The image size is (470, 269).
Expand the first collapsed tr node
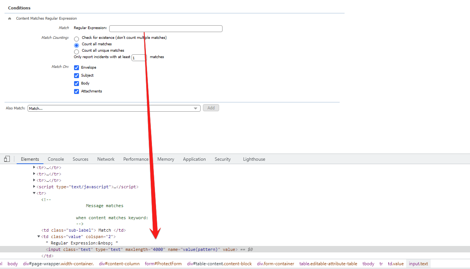click(34, 168)
